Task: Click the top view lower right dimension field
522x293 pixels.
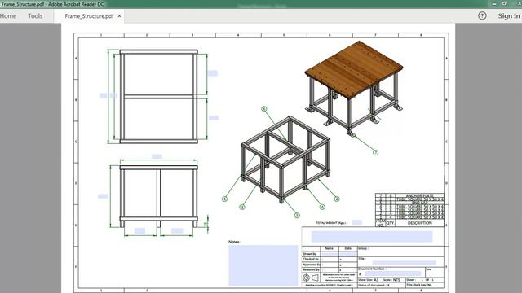Action: [x=214, y=117]
